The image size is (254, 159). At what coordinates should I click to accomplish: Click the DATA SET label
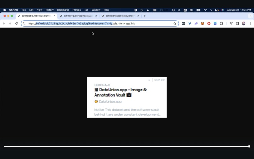[x=160, y=80]
